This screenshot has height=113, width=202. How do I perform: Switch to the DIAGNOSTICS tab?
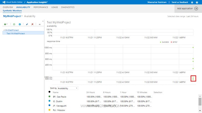(68, 7)
